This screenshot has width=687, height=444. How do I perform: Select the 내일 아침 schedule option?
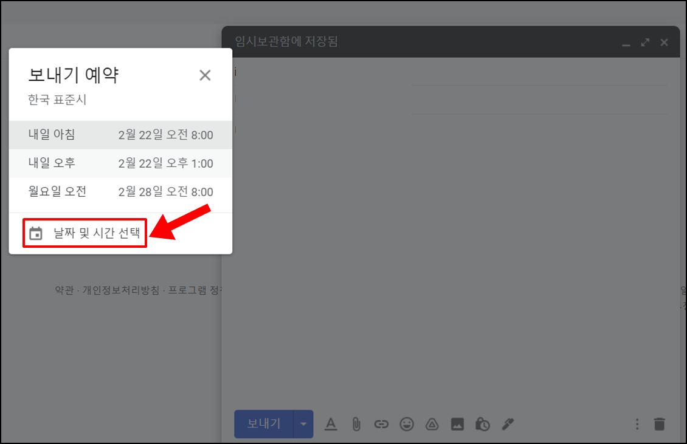point(120,134)
